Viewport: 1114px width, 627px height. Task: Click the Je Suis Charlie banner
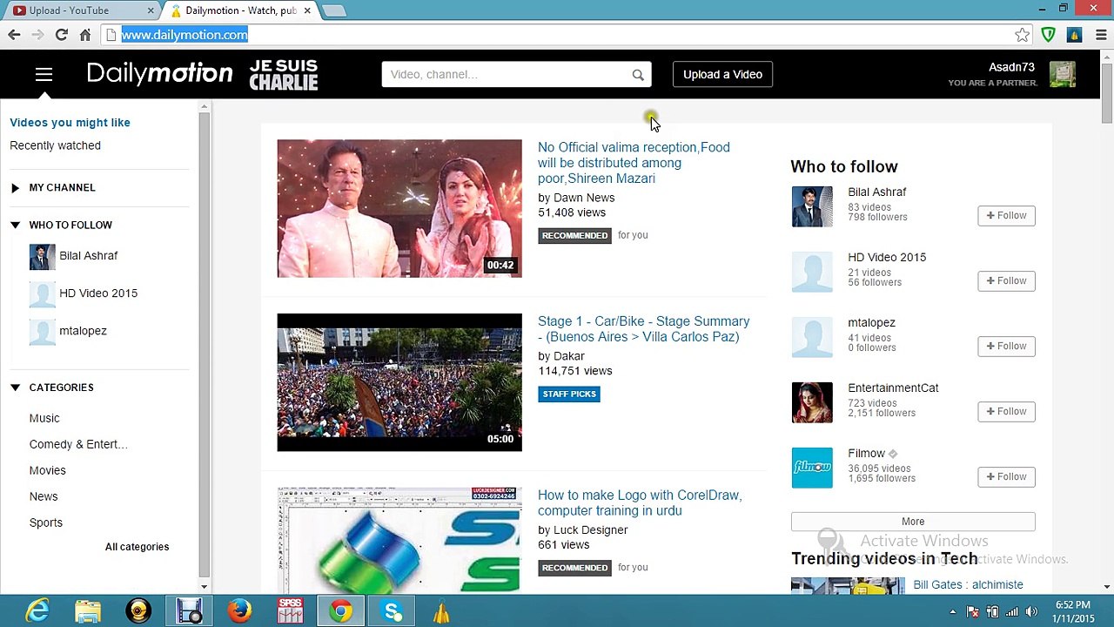[x=284, y=75]
